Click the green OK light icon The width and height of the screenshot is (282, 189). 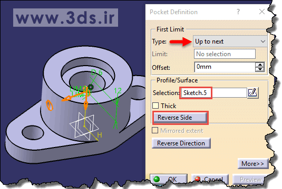click(x=157, y=179)
